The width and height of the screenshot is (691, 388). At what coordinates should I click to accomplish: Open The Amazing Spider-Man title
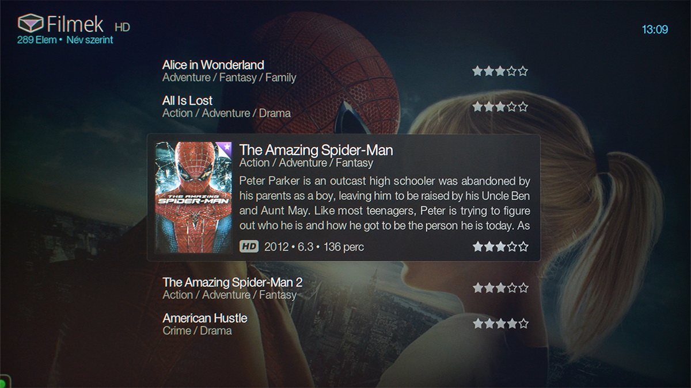pos(316,151)
